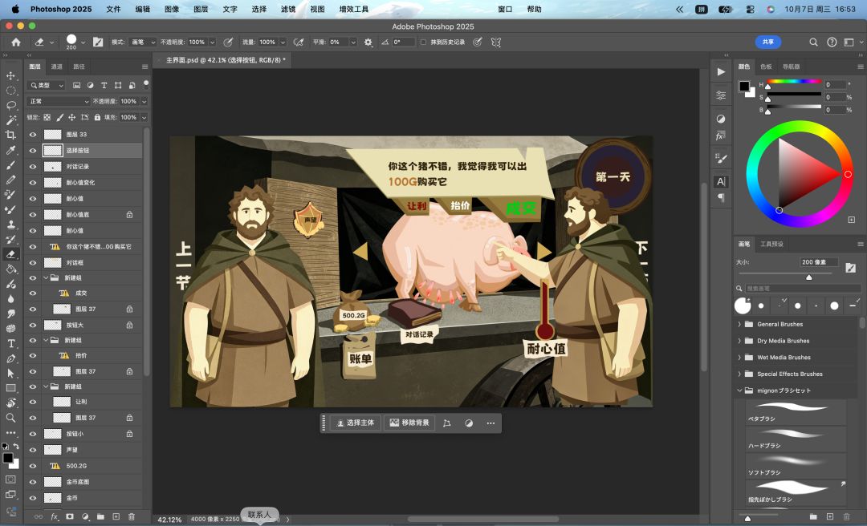This screenshot has height=526, width=867.
Task: Select the Lasso tool
Action: coord(10,105)
